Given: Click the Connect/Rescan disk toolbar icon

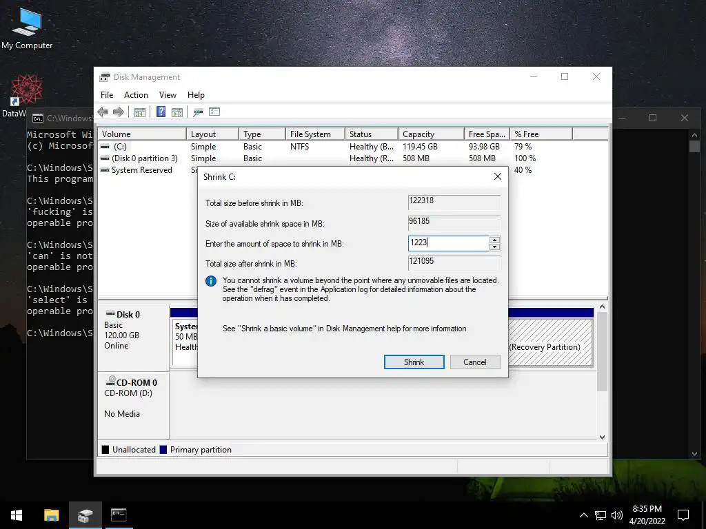Looking at the screenshot, I should (198, 112).
